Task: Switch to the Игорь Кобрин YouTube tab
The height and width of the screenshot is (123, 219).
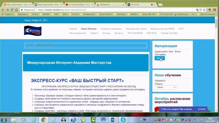Action: click(79, 4)
